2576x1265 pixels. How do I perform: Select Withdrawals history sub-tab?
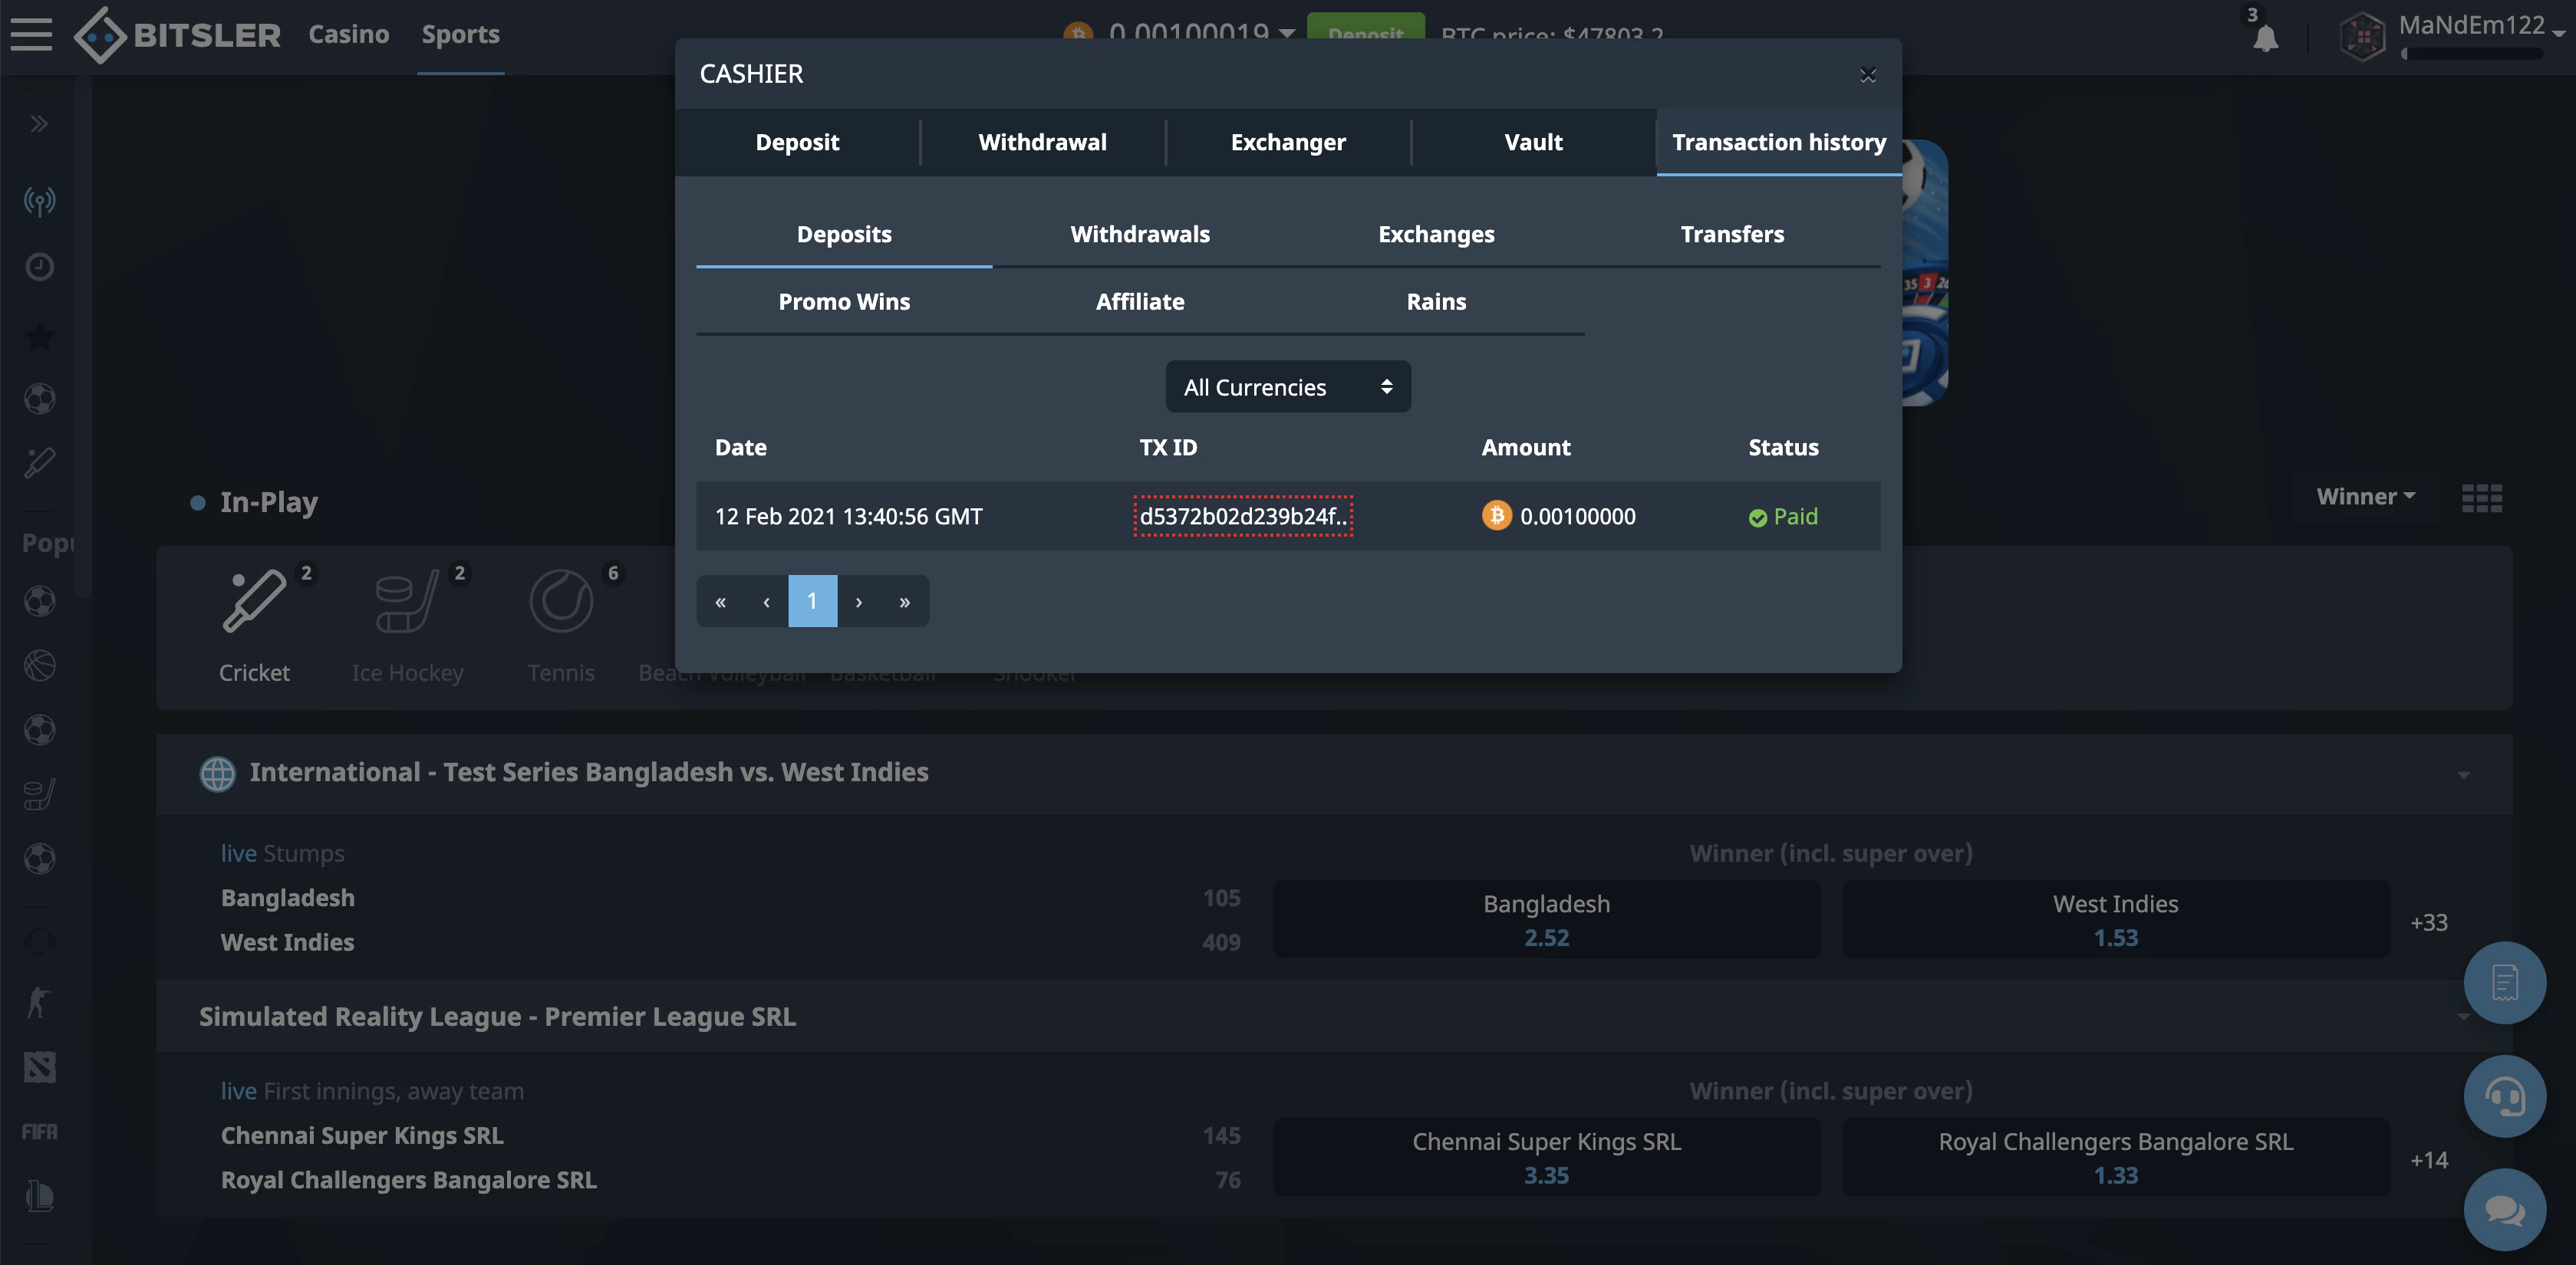tap(1140, 234)
